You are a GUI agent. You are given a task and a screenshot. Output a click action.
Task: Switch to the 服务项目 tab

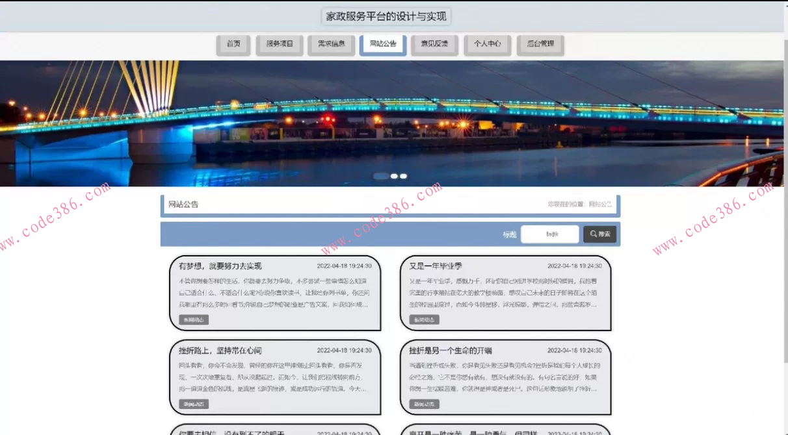coord(279,45)
